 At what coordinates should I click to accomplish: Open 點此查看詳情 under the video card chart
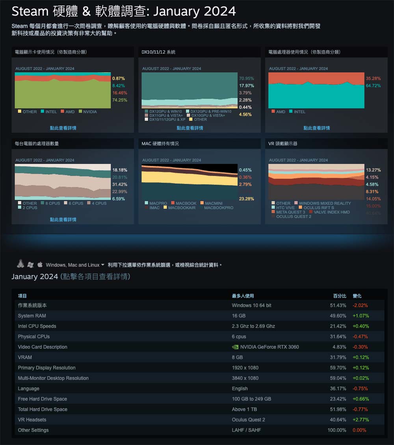coord(63,128)
